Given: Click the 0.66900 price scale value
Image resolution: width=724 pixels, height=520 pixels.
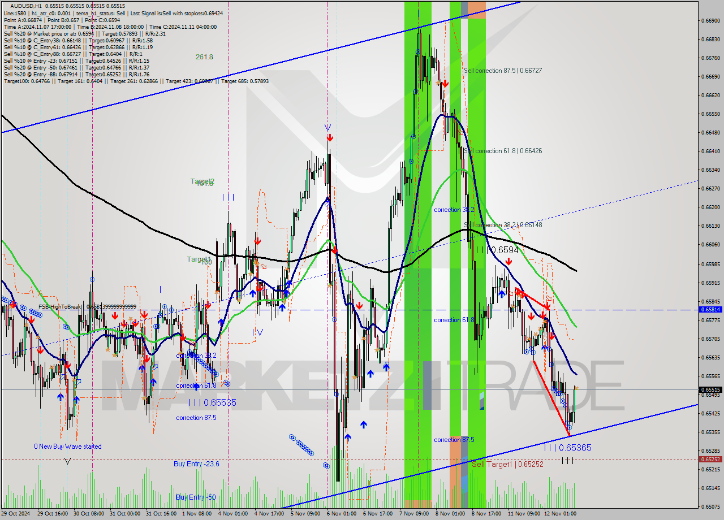Looking at the screenshot, I should coord(710,21).
